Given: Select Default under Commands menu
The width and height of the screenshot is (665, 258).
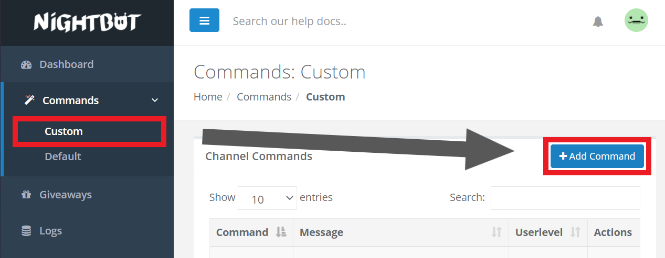Looking at the screenshot, I should (63, 156).
